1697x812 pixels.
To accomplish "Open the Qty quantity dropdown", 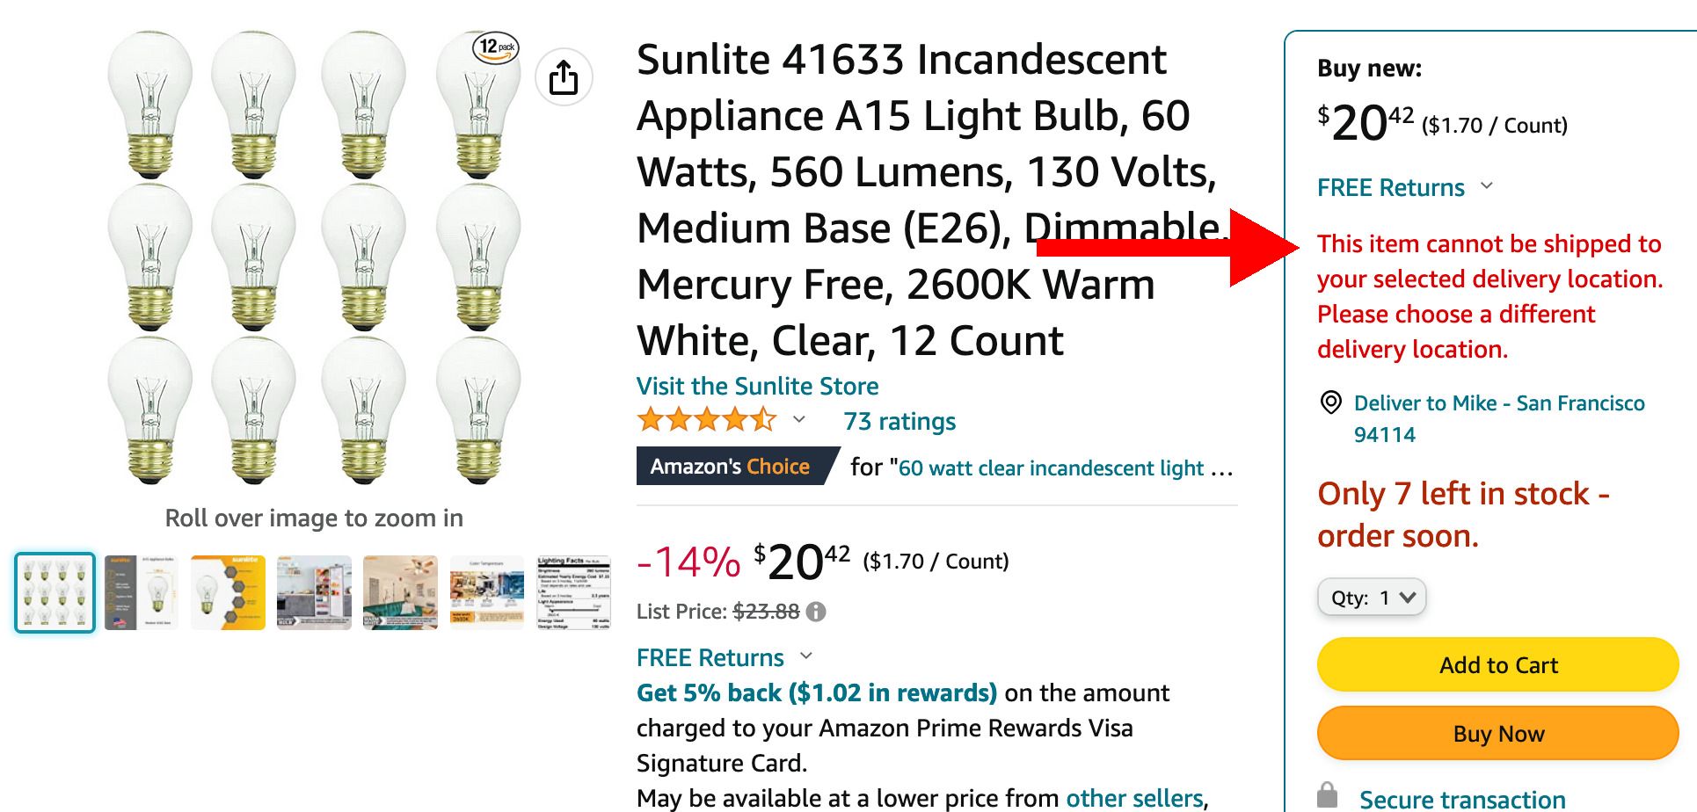I will (1371, 598).
